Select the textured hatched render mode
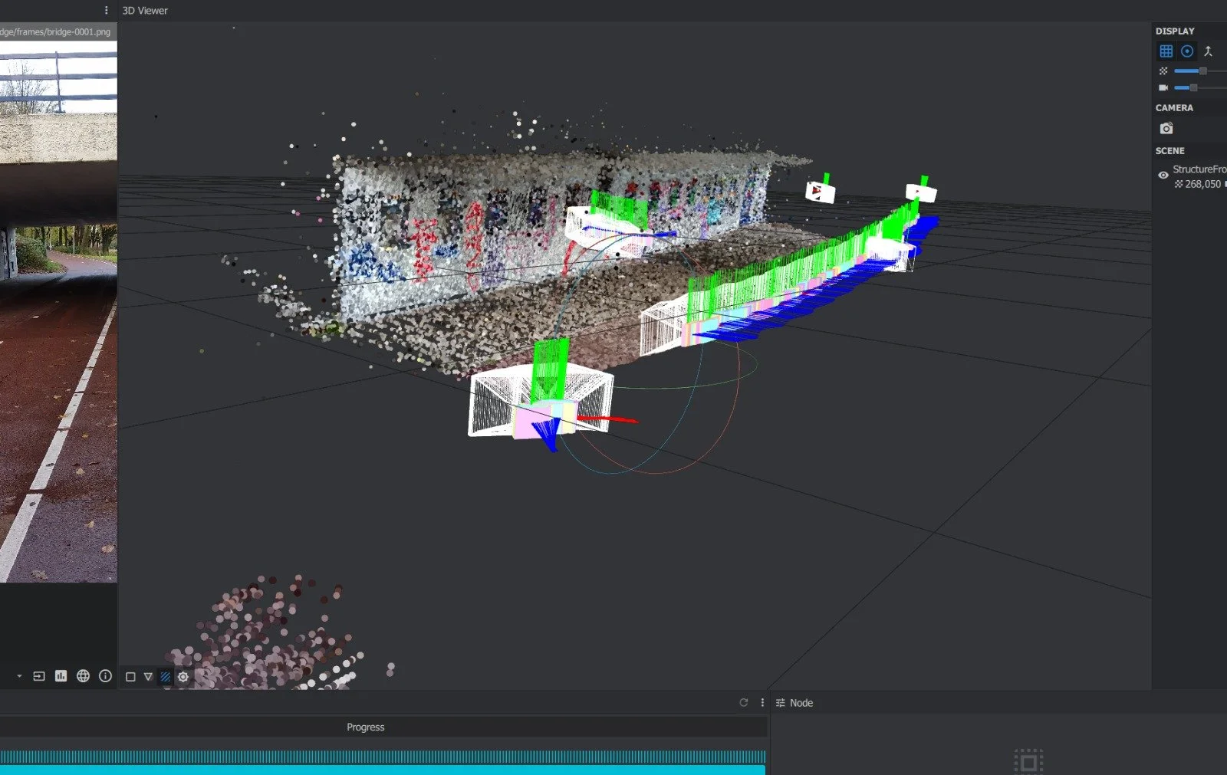This screenshot has height=775, width=1227. tap(165, 677)
